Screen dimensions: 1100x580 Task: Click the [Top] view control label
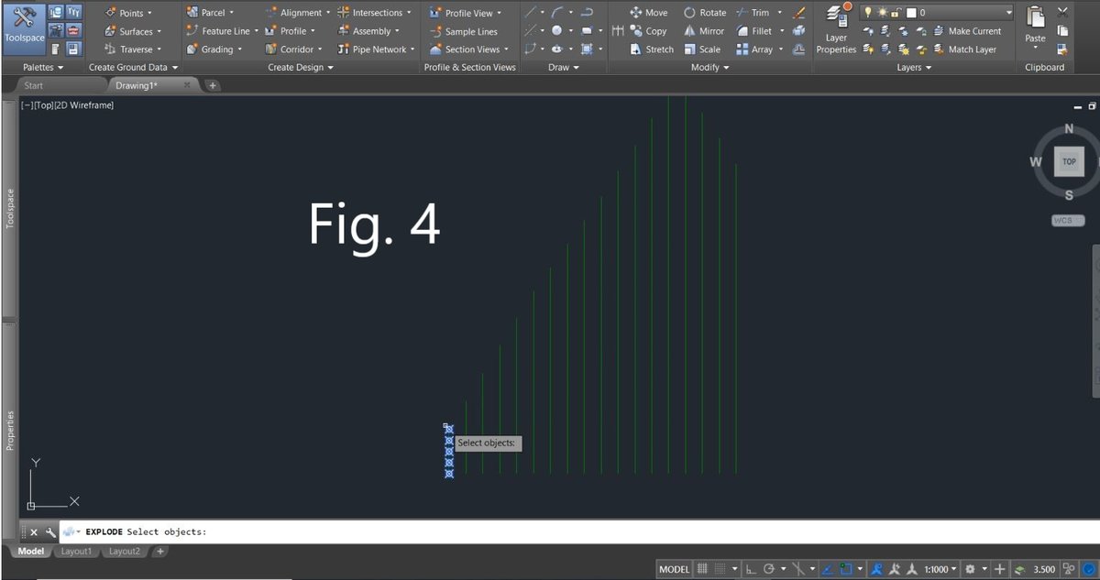[x=43, y=105]
